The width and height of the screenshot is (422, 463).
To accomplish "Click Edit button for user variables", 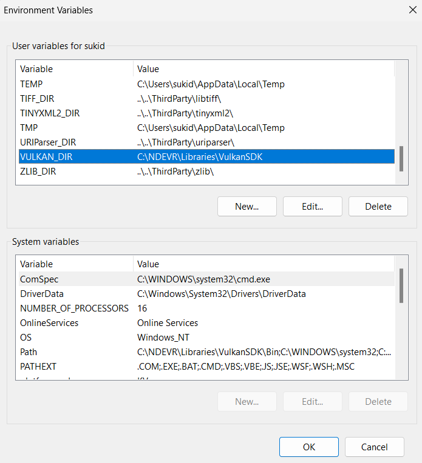I will pos(312,206).
